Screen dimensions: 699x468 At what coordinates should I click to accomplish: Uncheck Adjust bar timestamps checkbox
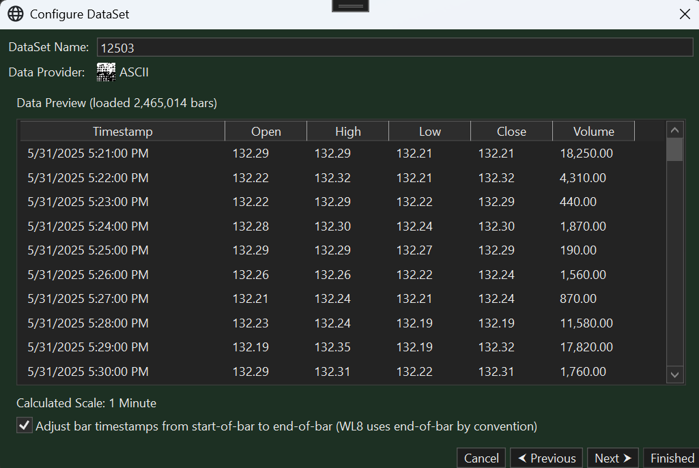25,426
